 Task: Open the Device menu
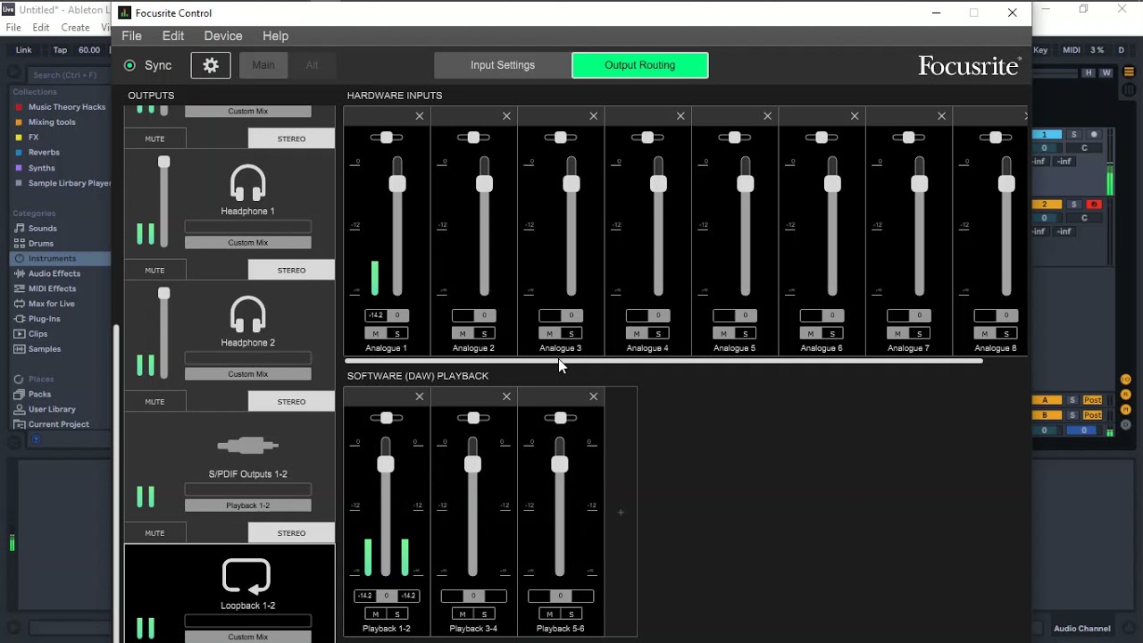pos(223,36)
